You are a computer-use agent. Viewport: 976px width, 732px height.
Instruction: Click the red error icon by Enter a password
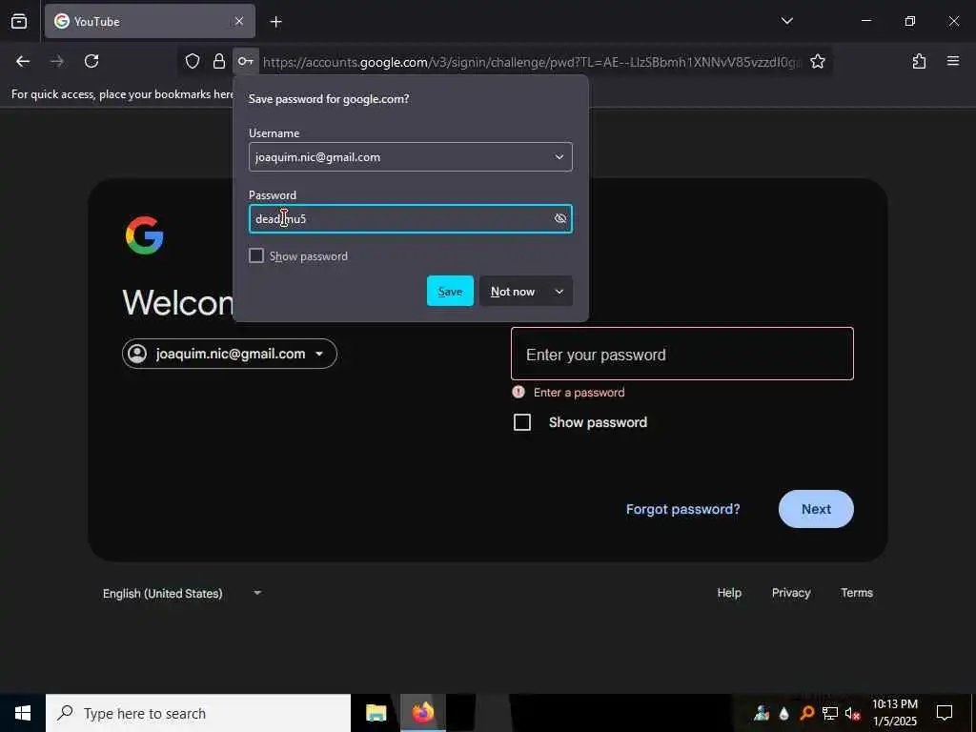coord(518,392)
